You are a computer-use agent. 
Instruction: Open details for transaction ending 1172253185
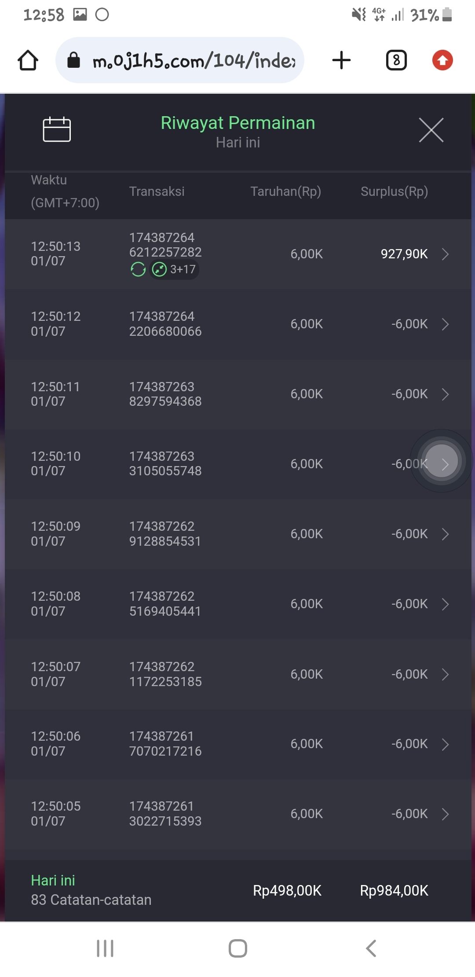click(445, 674)
